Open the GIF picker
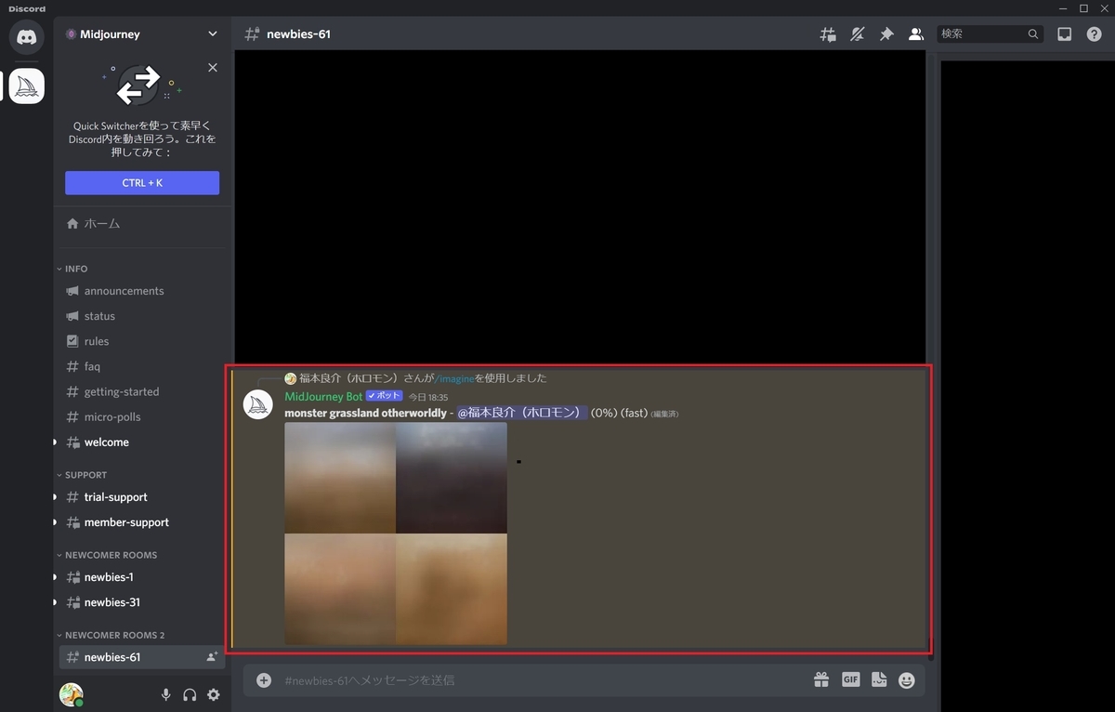The width and height of the screenshot is (1115, 712). (850, 680)
